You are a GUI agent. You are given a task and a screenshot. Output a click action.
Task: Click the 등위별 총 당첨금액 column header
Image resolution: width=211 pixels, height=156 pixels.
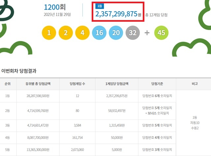(38, 84)
